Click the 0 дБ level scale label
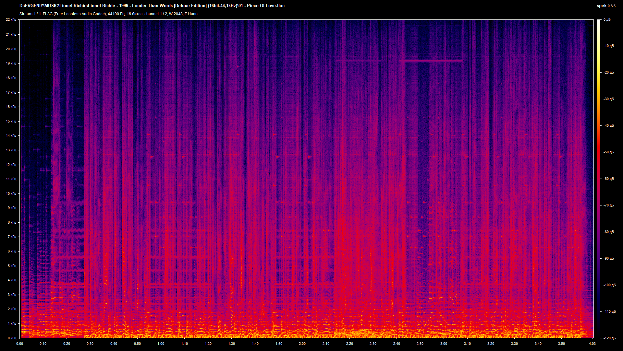The image size is (623, 351). (x=607, y=20)
